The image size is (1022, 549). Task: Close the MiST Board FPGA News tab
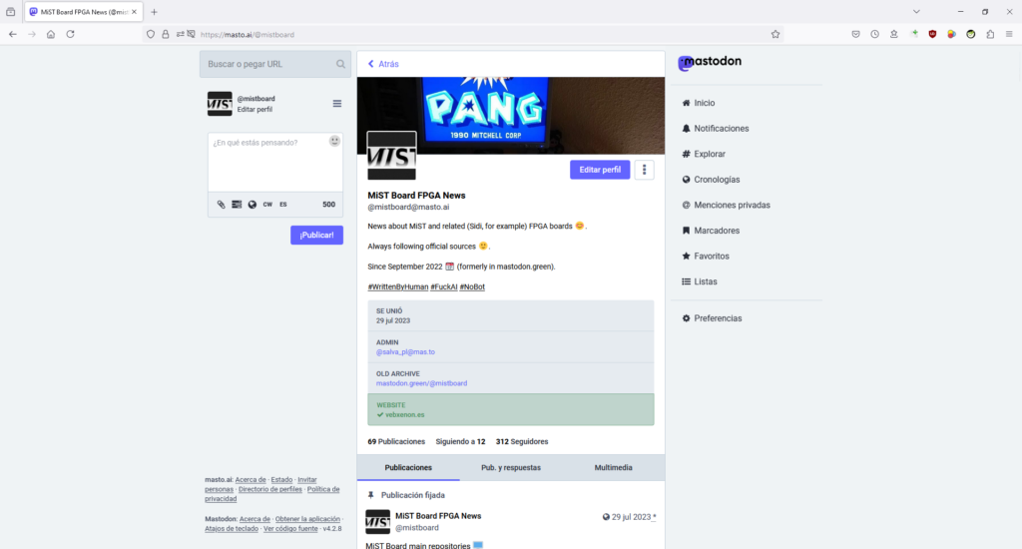pos(135,12)
